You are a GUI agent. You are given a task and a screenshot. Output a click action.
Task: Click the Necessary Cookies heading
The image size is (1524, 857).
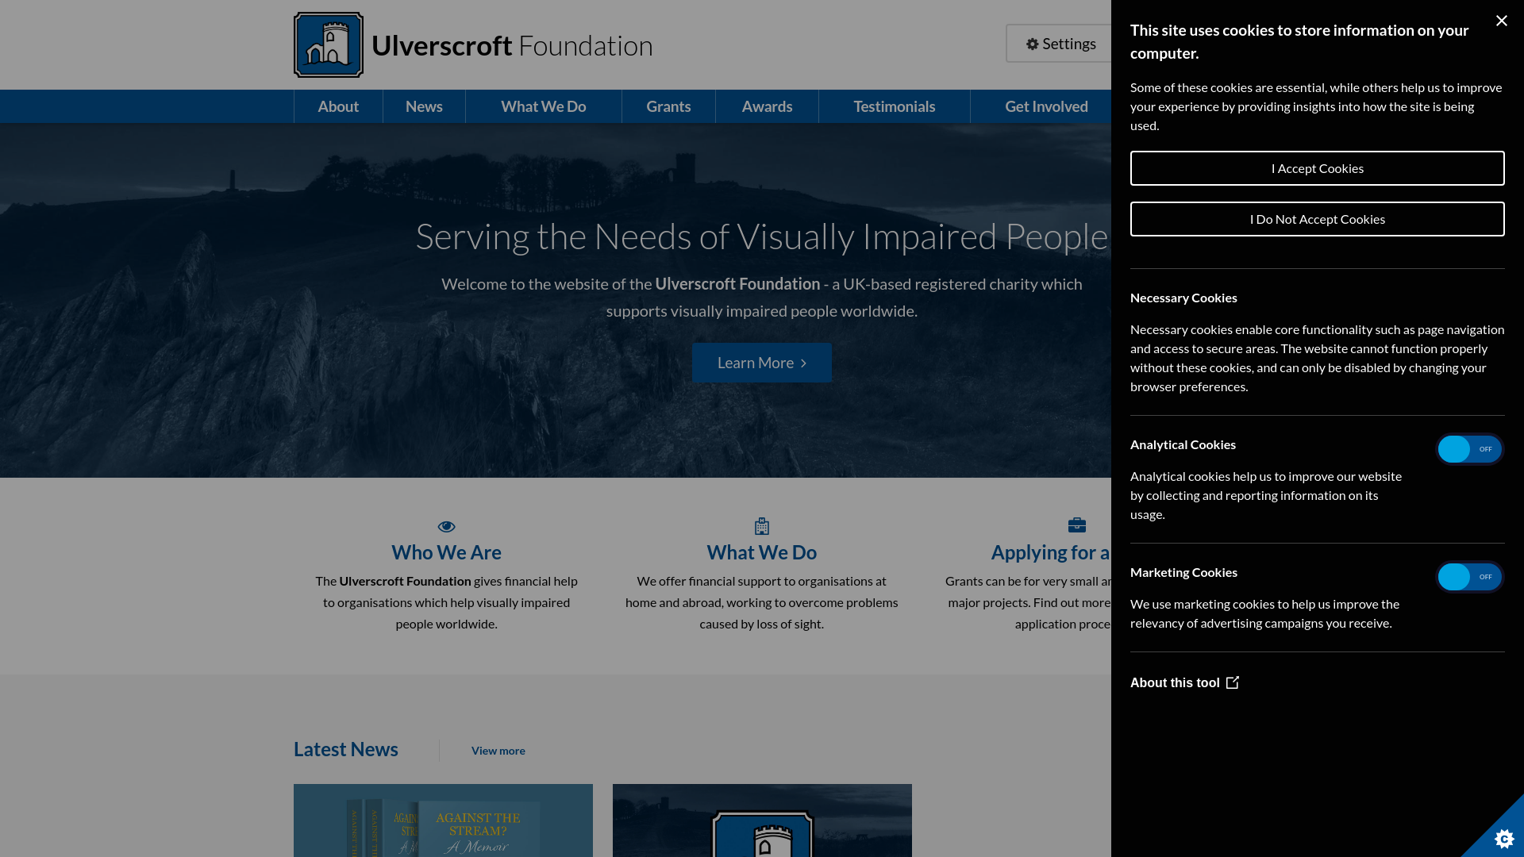[1183, 298]
